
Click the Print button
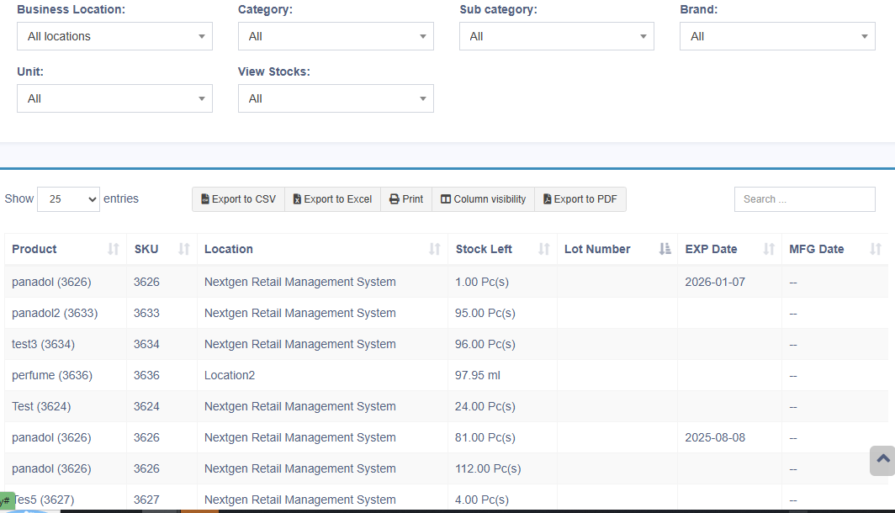click(406, 199)
